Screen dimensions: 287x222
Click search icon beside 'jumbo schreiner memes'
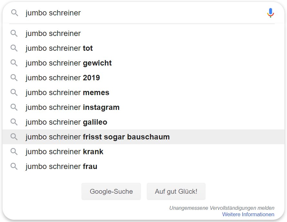click(x=14, y=93)
